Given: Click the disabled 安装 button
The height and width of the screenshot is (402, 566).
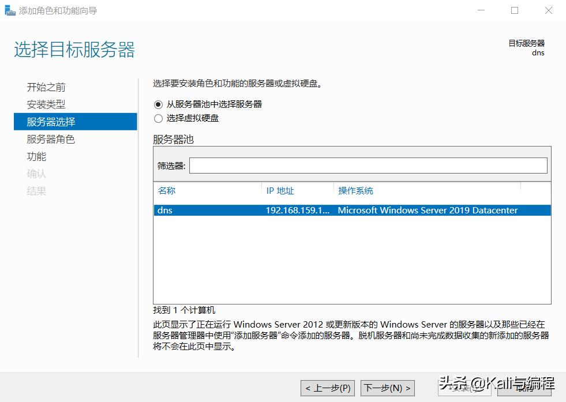Looking at the screenshot, I should [x=465, y=388].
